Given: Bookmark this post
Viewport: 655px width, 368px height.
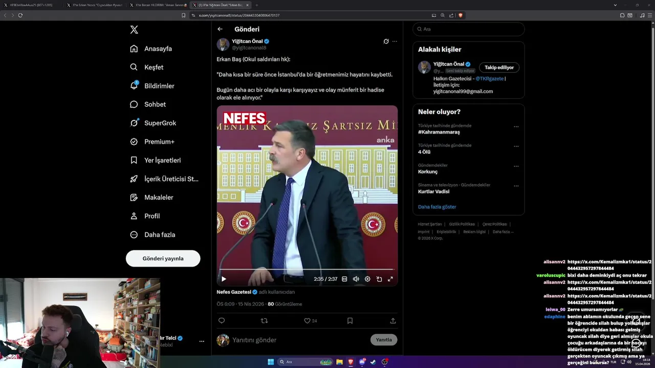Looking at the screenshot, I should [350, 320].
